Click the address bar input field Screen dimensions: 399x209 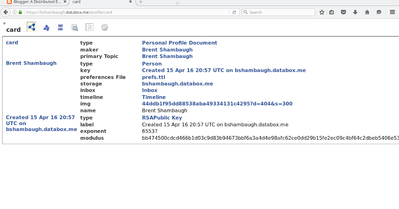click(133, 12)
